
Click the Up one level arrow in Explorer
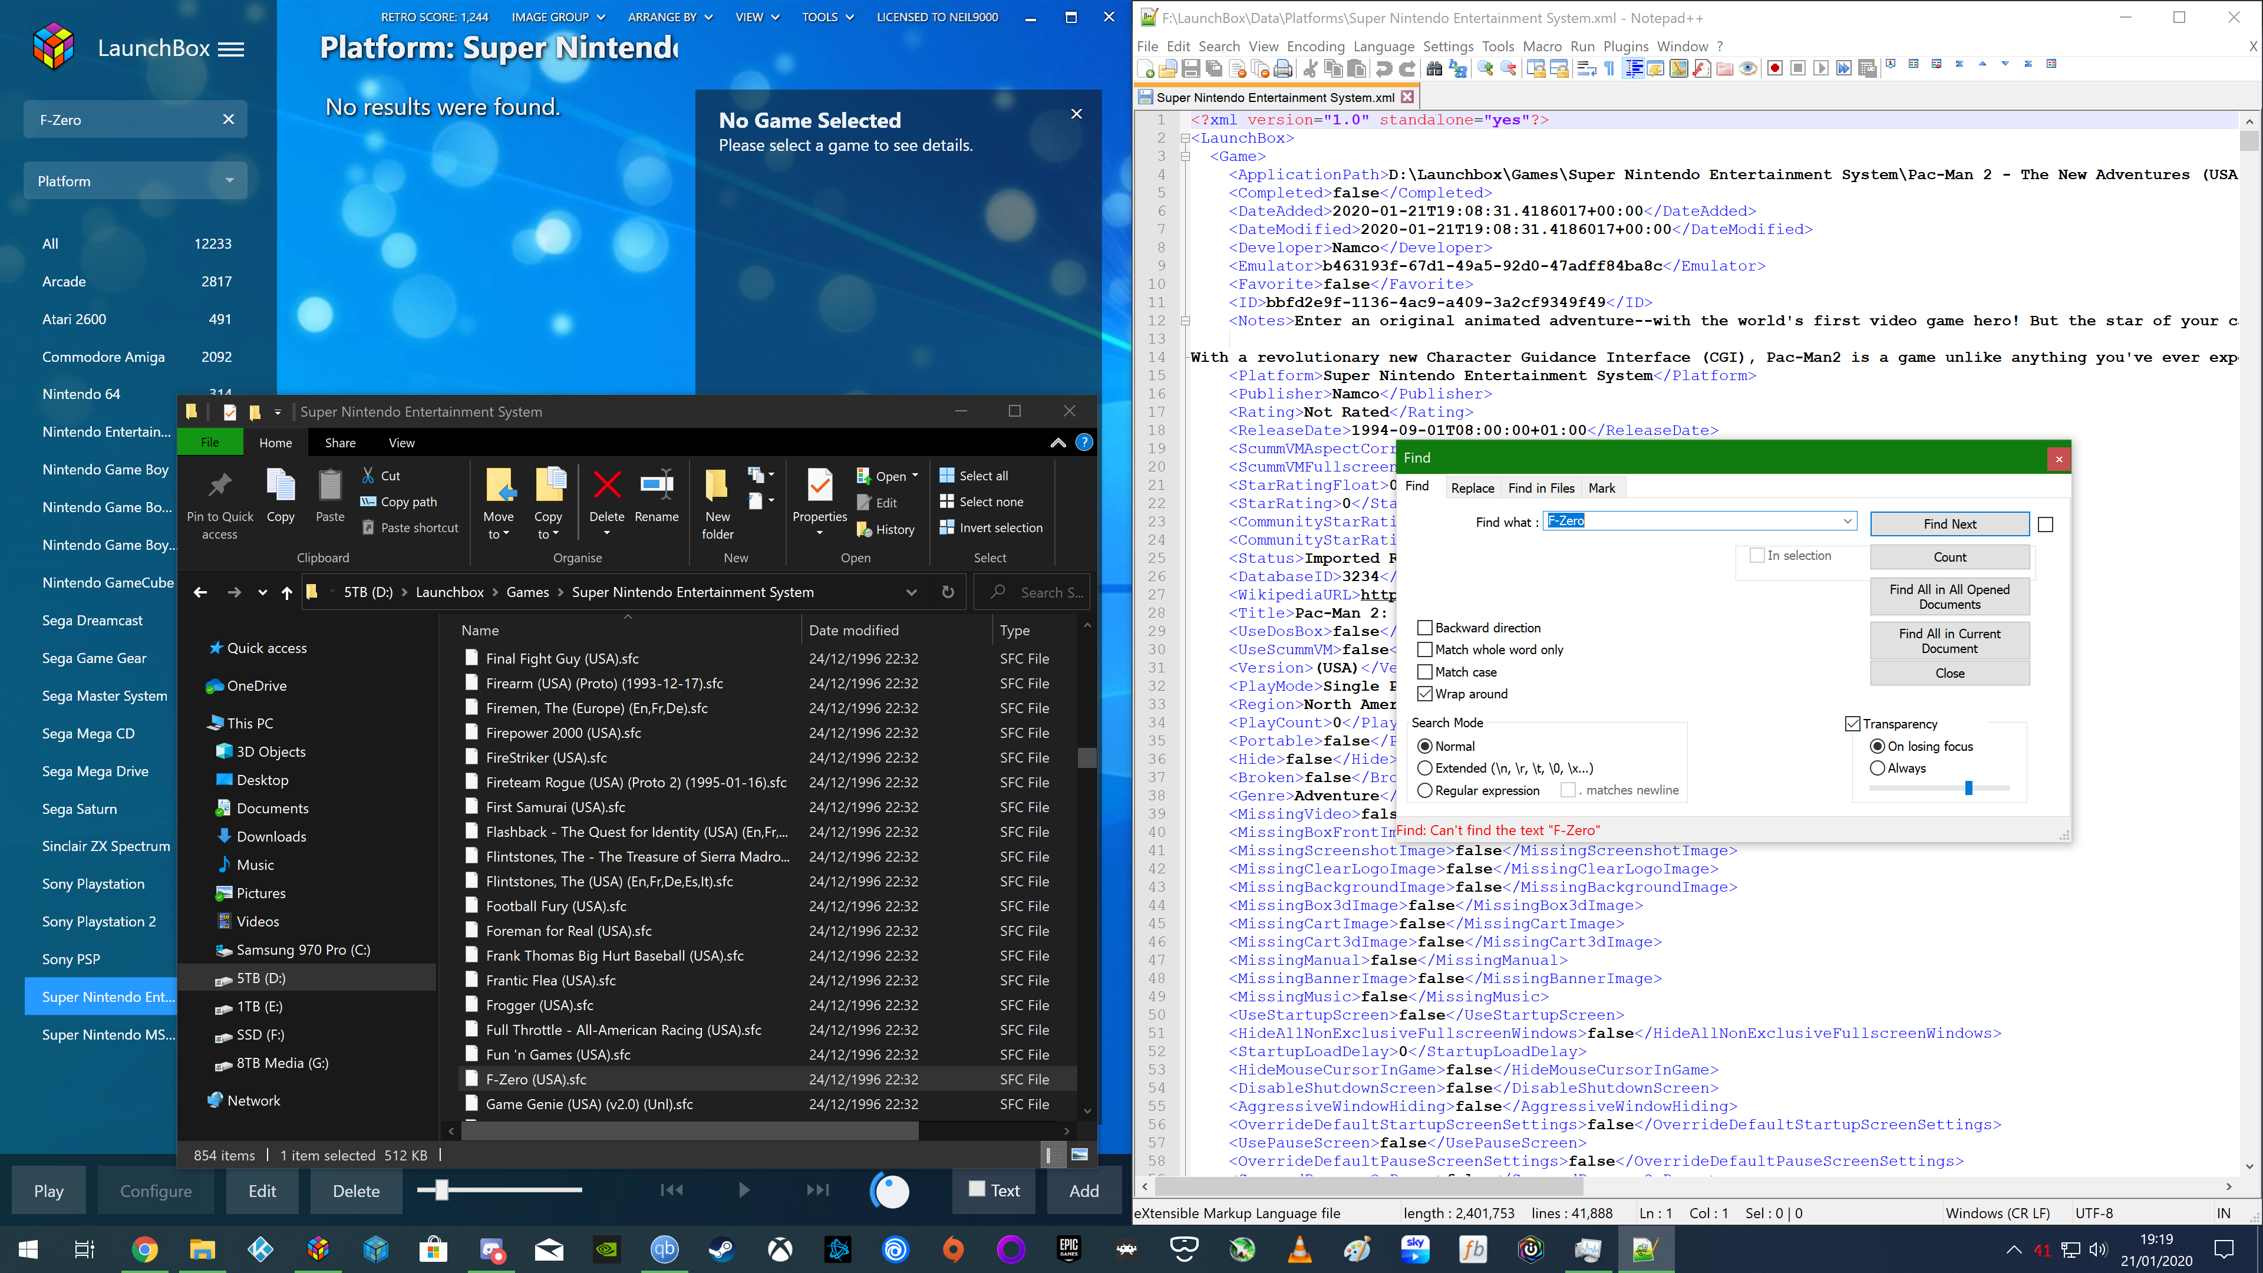click(286, 592)
